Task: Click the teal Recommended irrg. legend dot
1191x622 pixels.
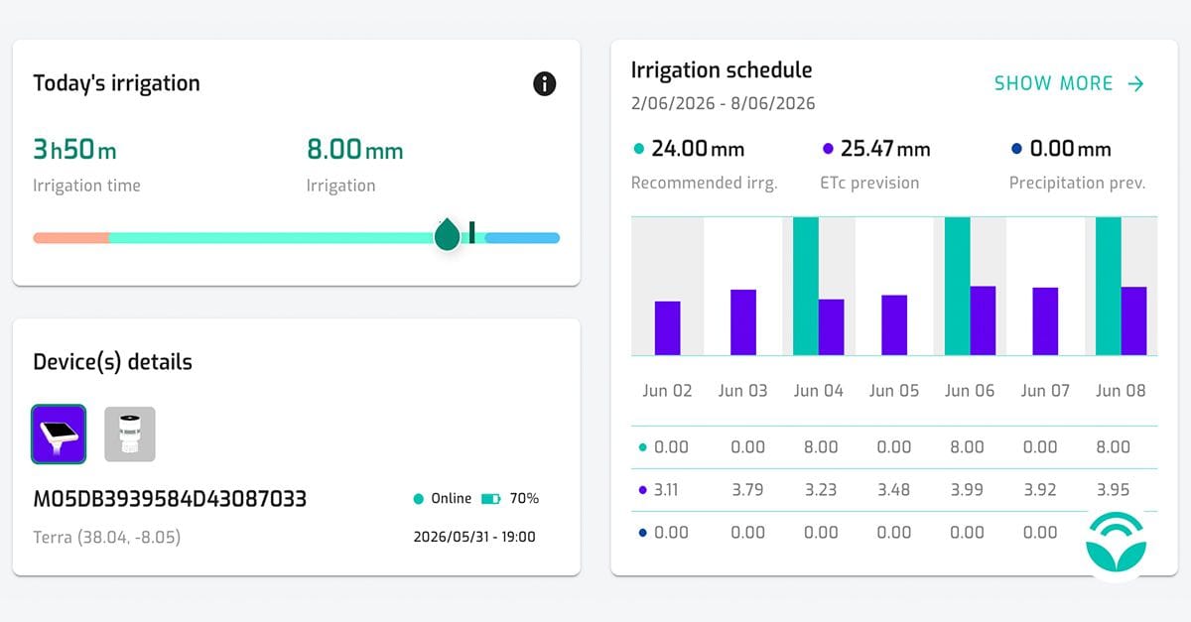Action: pos(638,149)
